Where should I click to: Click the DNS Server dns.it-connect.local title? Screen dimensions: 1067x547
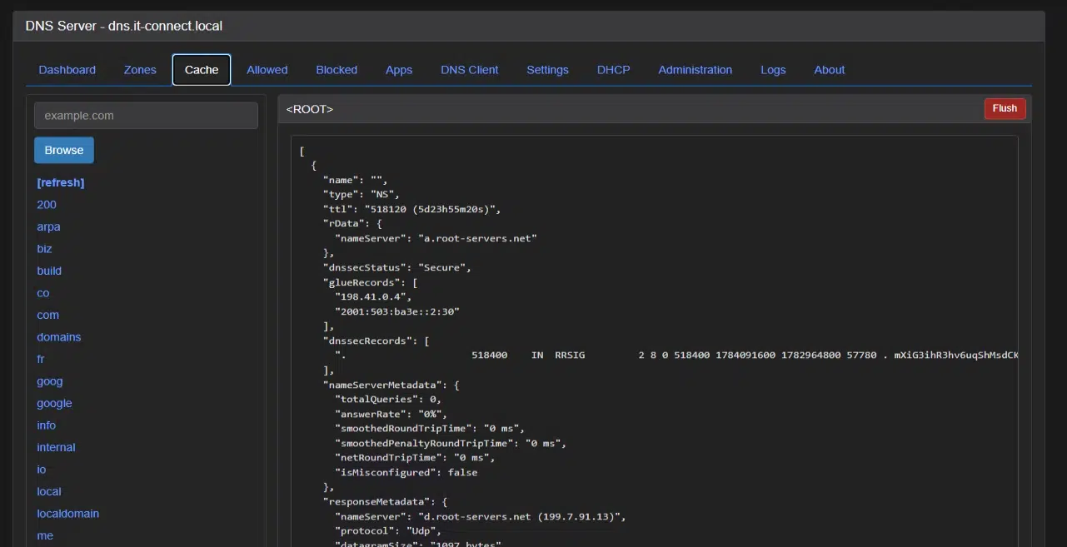click(x=124, y=26)
